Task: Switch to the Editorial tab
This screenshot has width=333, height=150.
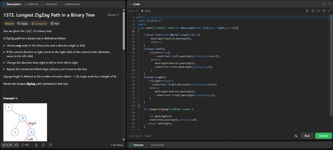Action: (x=31, y=4)
